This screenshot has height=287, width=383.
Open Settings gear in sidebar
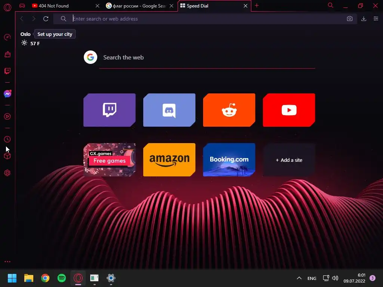coord(7,173)
